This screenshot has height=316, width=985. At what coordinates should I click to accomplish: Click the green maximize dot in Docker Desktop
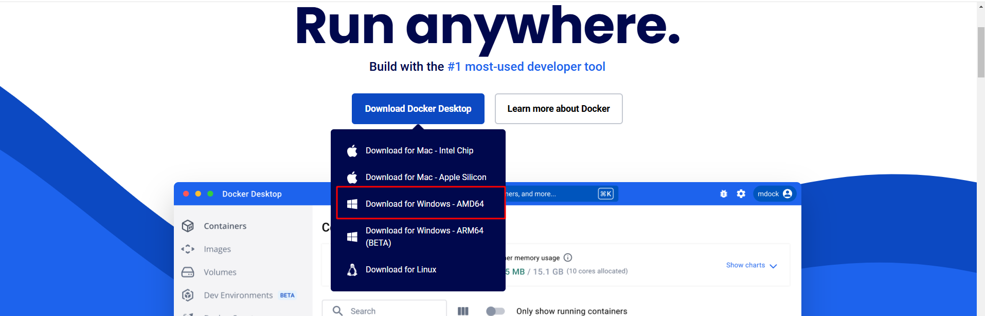pyautogui.click(x=210, y=194)
